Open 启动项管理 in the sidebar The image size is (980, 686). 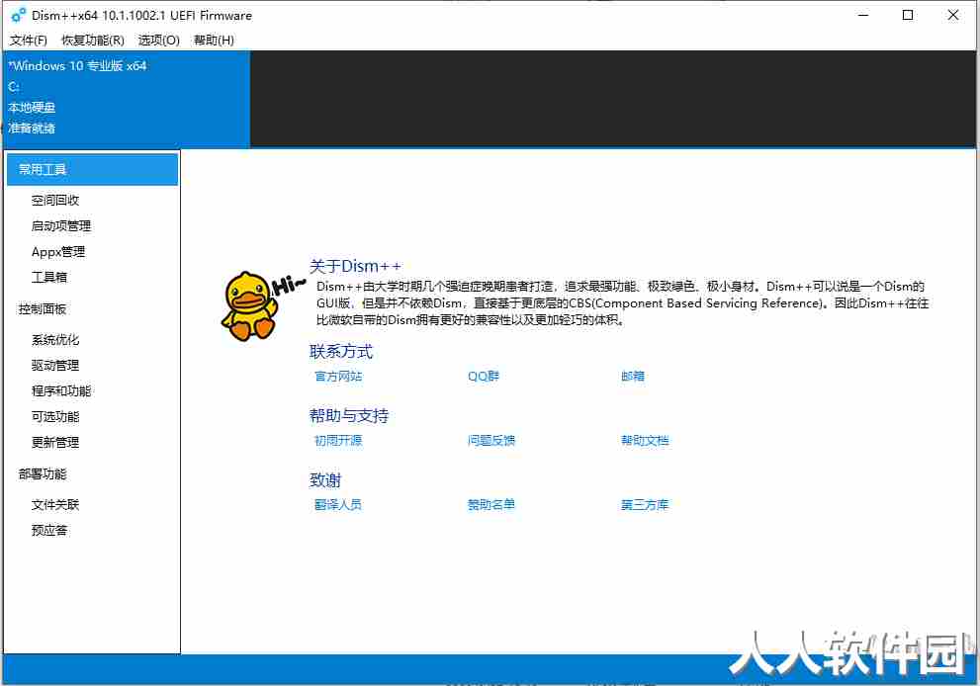click(61, 225)
